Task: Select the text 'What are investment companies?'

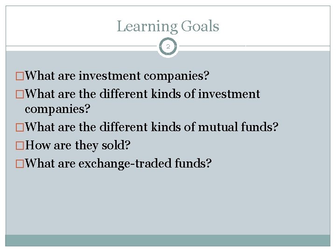Action: pos(120,76)
